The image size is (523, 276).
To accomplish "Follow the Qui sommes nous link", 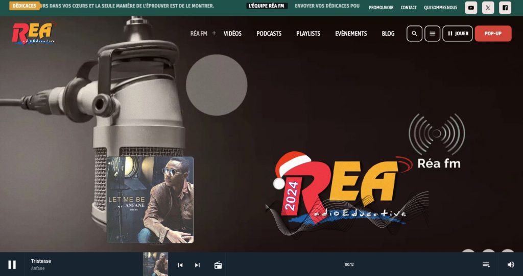I will [x=440, y=8].
